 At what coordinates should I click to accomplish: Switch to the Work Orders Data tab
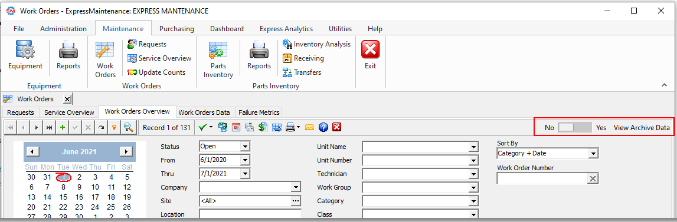click(204, 112)
